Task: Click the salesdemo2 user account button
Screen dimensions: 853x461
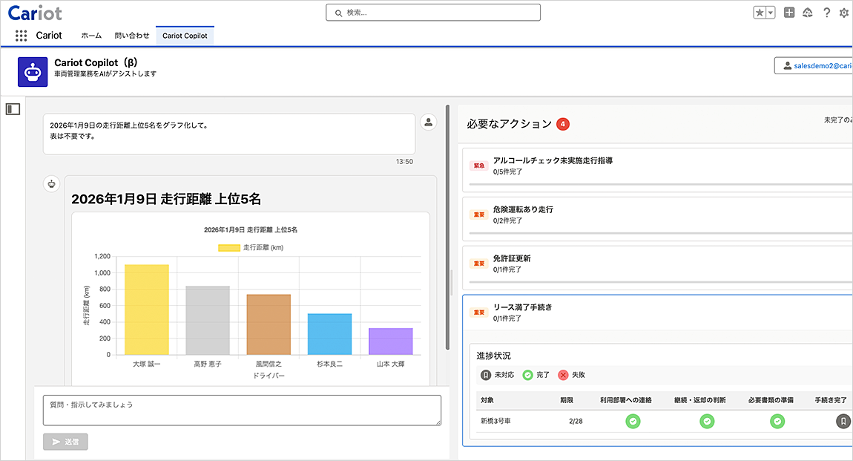Action: pos(814,66)
